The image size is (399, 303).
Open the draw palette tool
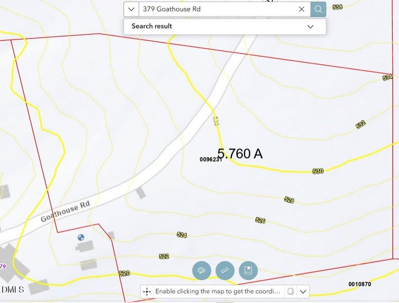(x=201, y=271)
